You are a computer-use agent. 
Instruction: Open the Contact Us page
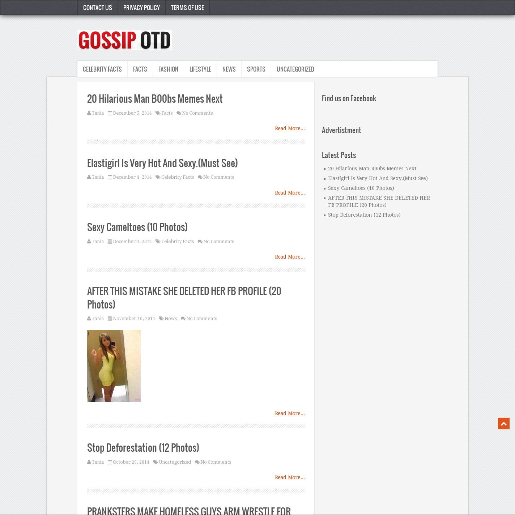coord(98,8)
